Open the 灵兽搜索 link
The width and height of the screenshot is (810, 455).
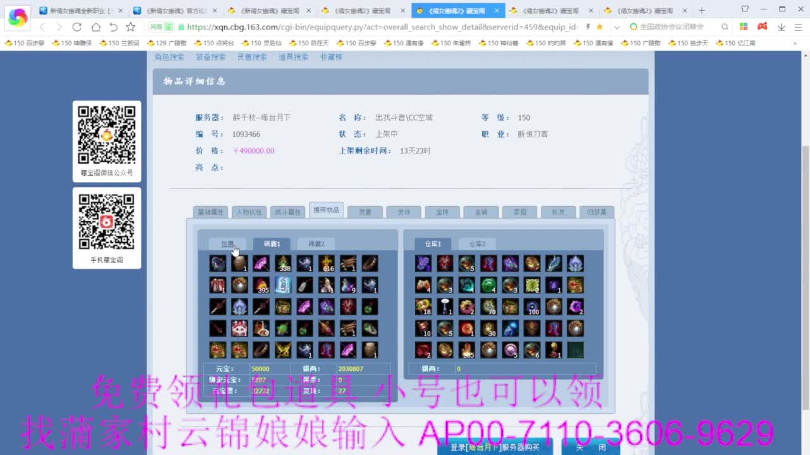(x=252, y=57)
